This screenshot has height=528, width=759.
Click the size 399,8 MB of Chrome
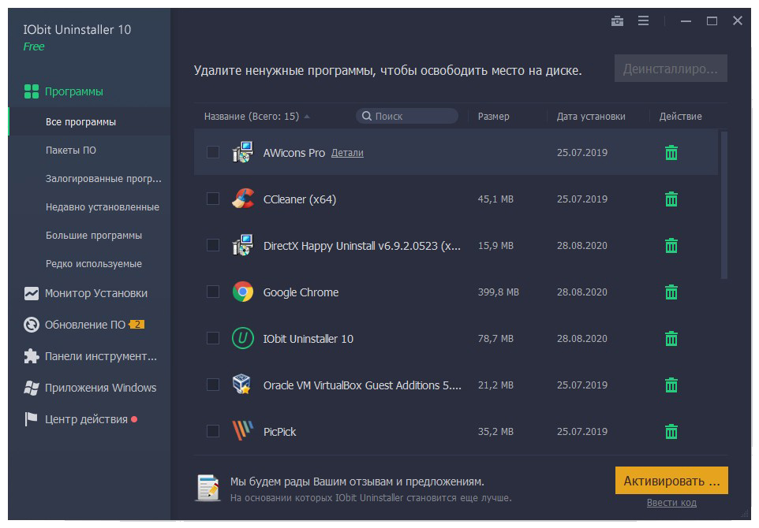[x=498, y=292]
